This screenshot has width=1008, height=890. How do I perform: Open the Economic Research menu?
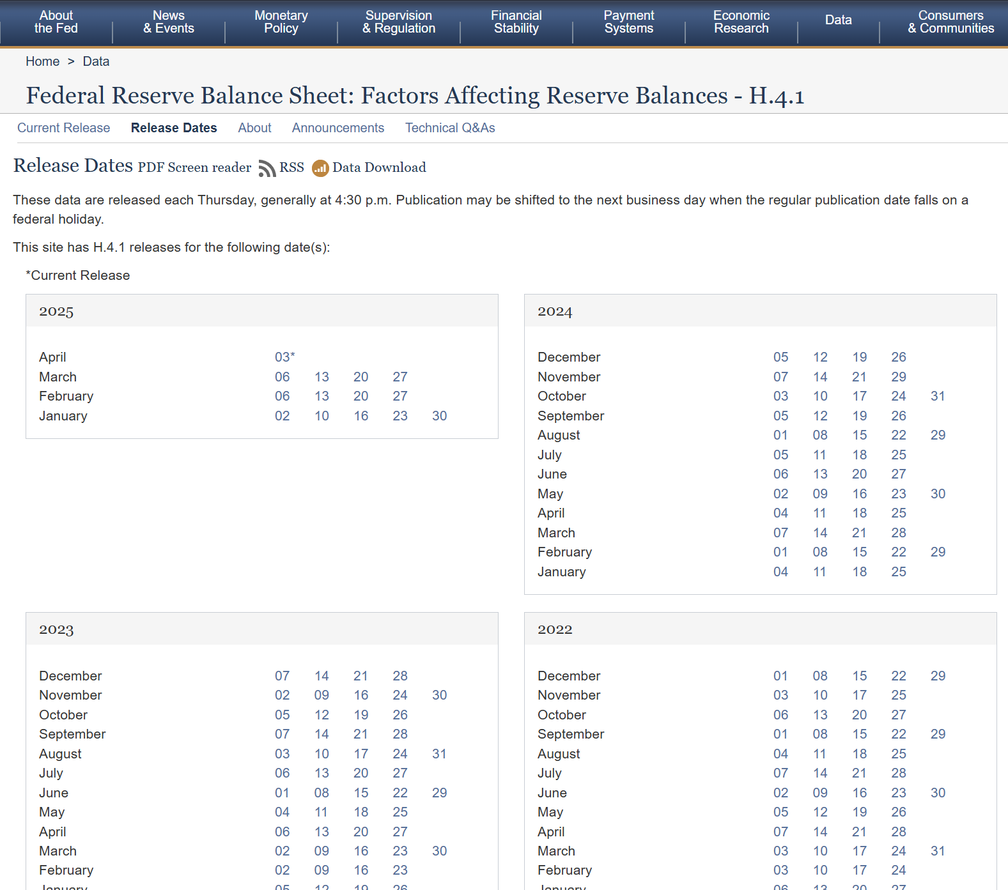741,22
